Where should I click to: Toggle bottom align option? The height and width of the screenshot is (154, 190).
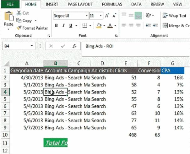(138, 16)
